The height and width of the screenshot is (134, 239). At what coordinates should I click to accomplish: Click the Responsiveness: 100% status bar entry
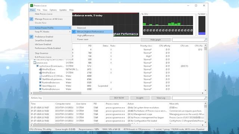pos(89,129)
